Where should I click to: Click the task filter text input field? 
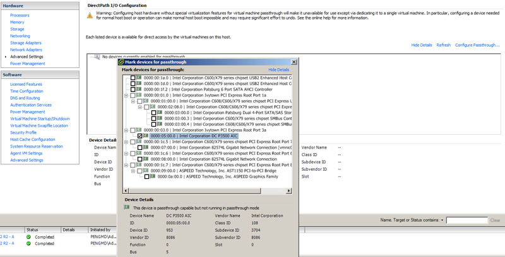[x=466, y=220]
